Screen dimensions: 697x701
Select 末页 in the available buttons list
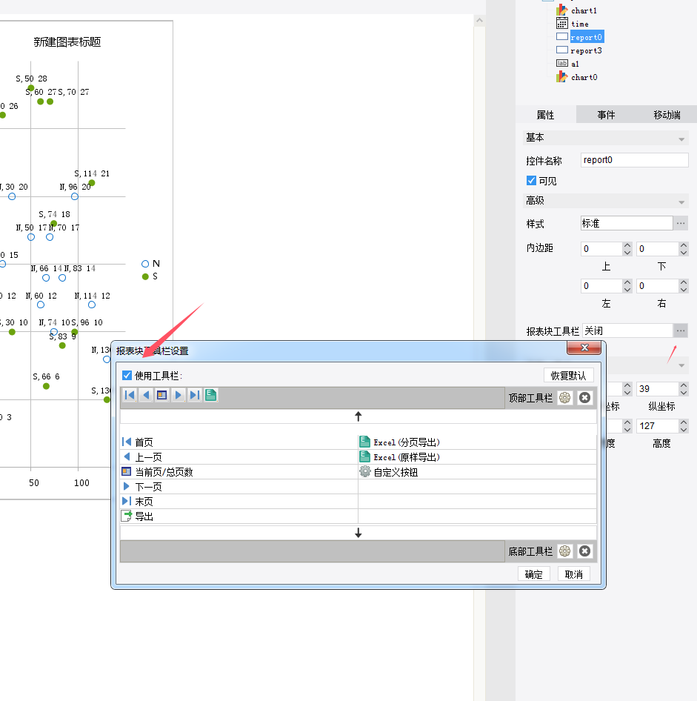(x=239, y=501)
